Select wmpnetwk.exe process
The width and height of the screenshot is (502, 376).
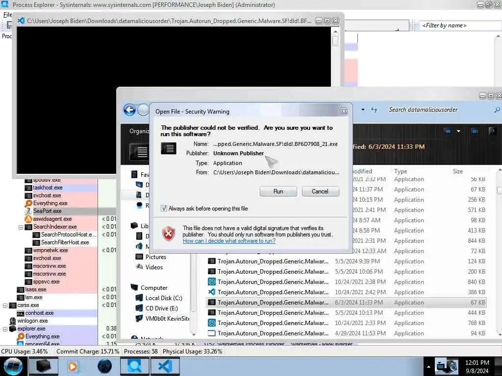50,250
